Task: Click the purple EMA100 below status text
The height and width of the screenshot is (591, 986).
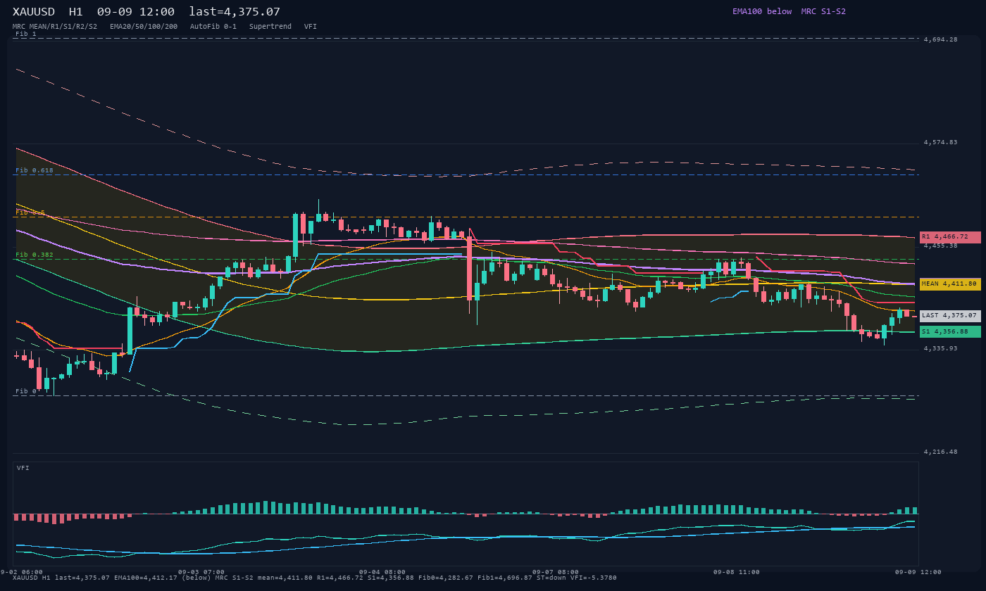Action: click(x=762, y=11)
